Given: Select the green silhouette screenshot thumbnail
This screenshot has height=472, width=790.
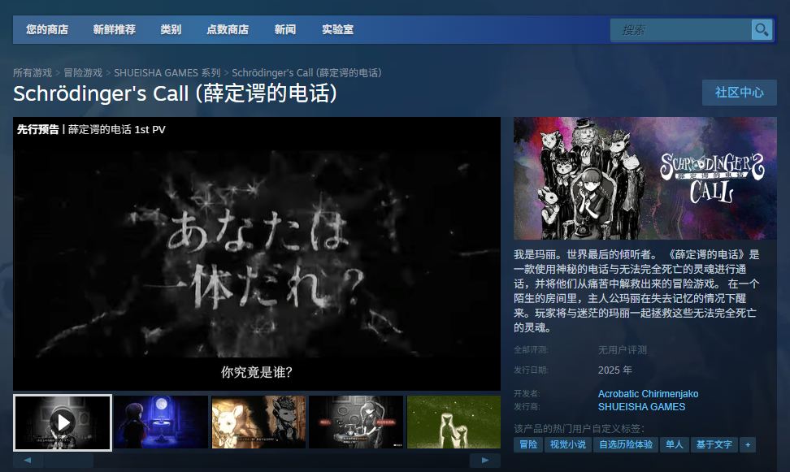Looking at the screenshot, I should tap(453, 422).
